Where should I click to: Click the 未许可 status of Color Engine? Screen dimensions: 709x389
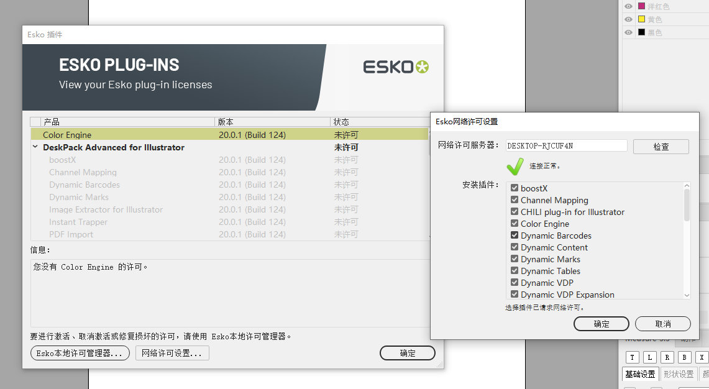tap(346, 135)
